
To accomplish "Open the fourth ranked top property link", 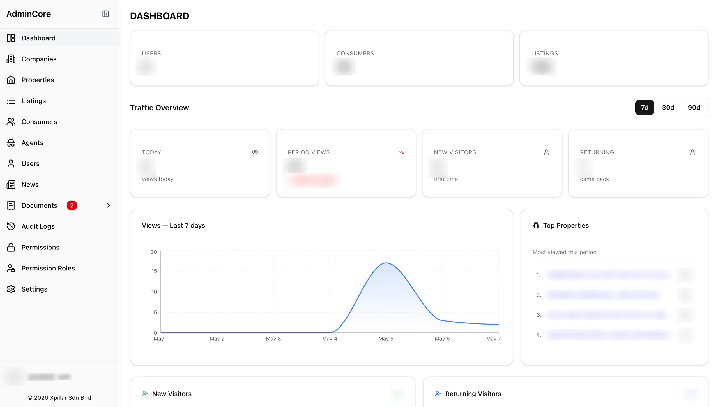I will [609, 335].
